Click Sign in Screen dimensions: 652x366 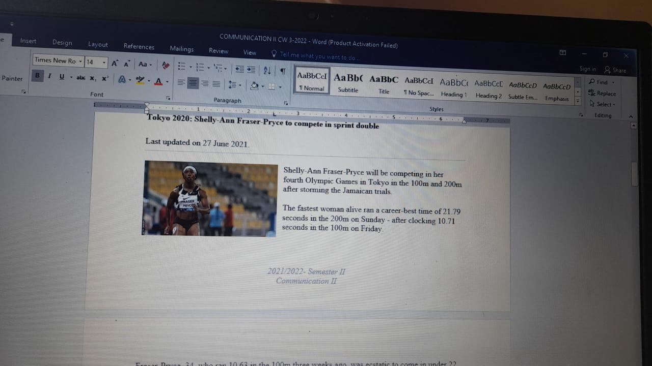588,69
